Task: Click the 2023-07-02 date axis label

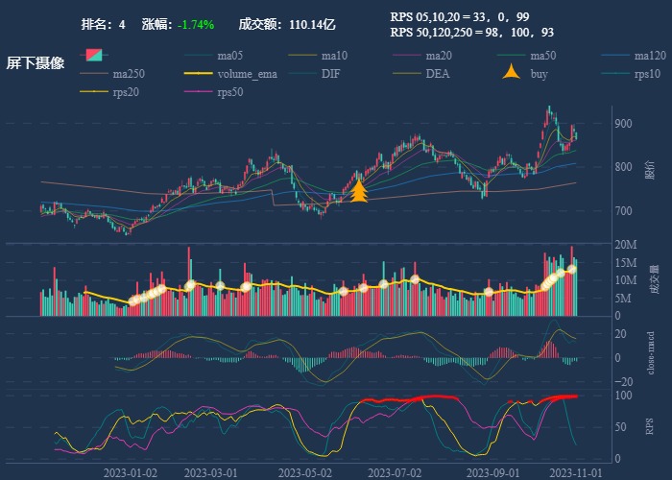Action: click(395, 473)
